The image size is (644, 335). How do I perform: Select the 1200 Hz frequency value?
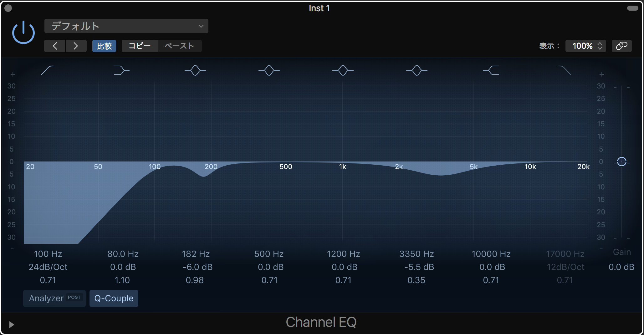[343, 254]
